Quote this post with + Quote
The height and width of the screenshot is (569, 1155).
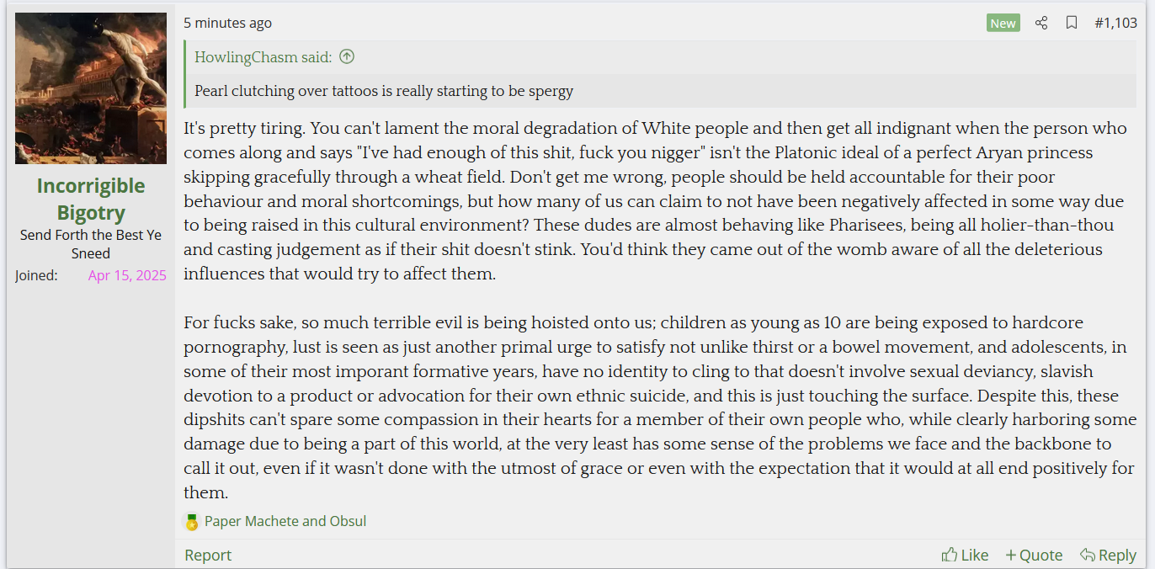(x=1034, y=555)
